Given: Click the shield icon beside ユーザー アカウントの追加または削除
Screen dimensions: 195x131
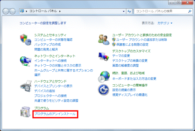Looking at the screenshot, I should [114, 39].
